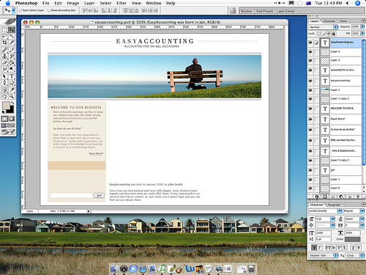Open the Crisp anti-aliasing dropdown
Viewport: 366px width, 275px height.
click(355, 255)
